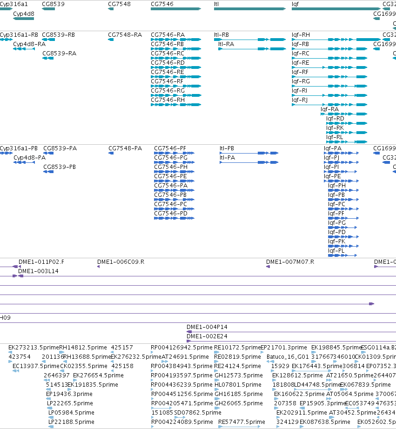Click CG8539-RA transcript label
Screen dimensions: 396x429
tap(60, 54)
